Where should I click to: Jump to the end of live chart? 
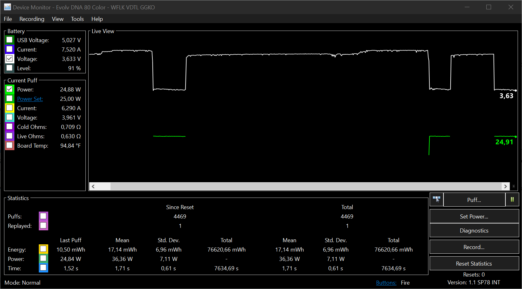514,186
